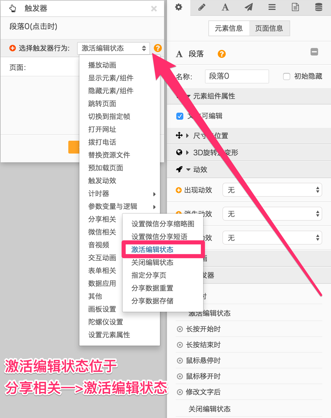331x418 pixels.
Task: Open the database stack icon
Action: (319, 7)
